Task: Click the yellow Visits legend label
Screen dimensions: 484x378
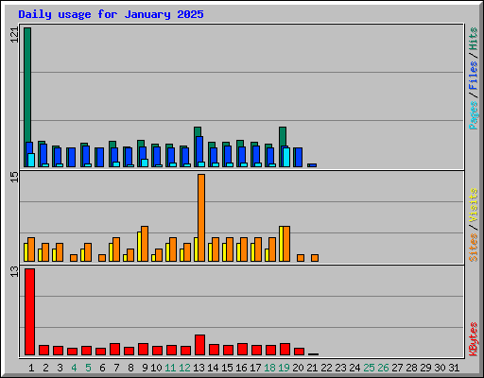Action: (x=474, y=206)
